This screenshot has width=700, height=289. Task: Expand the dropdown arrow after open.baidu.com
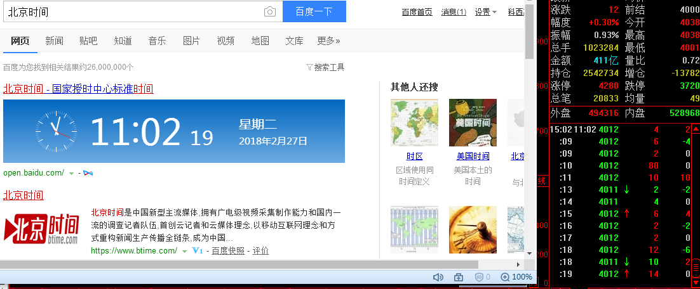(71, 173)
